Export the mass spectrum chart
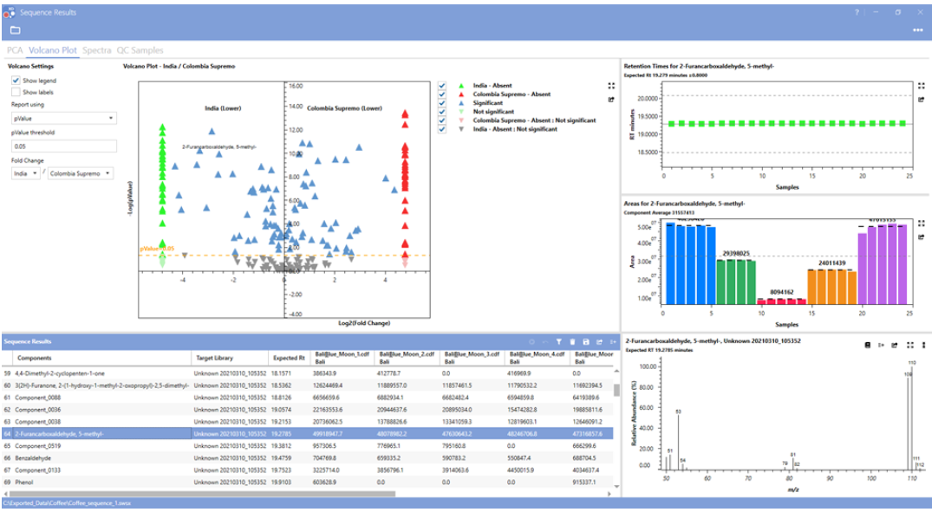The width and height of the screenshot is (938, 512). 895,345
